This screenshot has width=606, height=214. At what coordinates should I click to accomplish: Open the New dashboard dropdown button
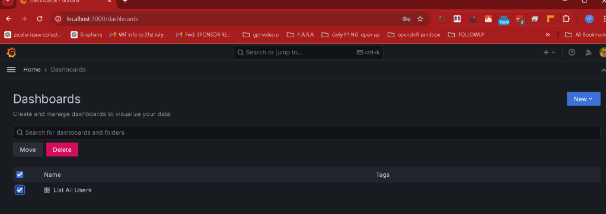(x=583, y=99)
